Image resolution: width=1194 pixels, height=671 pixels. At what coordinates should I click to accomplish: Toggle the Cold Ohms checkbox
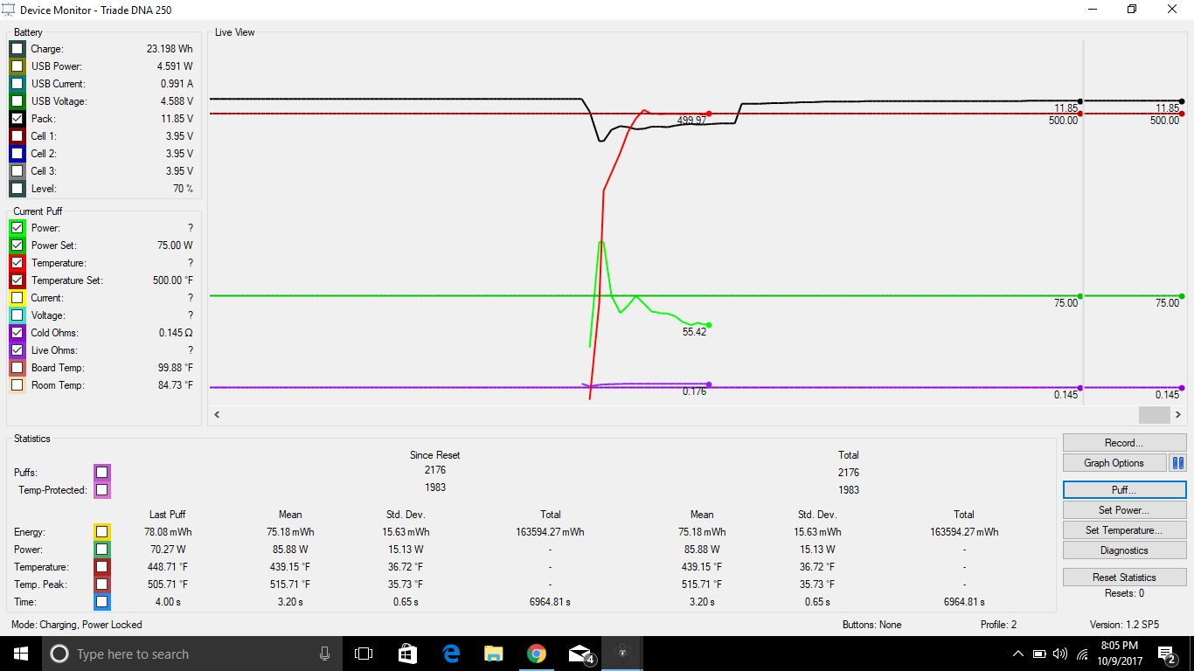(x=17, y=333)
